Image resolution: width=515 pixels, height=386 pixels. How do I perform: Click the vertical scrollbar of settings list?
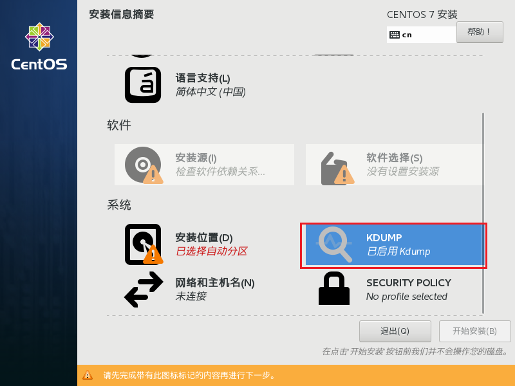click(483, 214)
